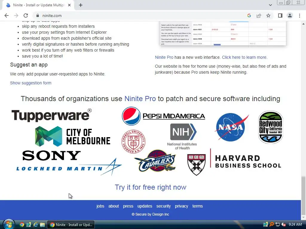Click the Lockheed Martin logo
306x229 pixels.
point(69,167)
